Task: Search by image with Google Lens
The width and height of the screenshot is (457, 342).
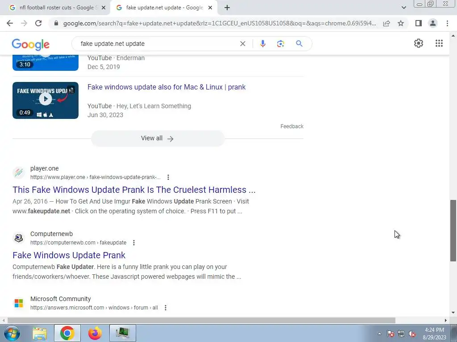Action: tap(280, 44)
